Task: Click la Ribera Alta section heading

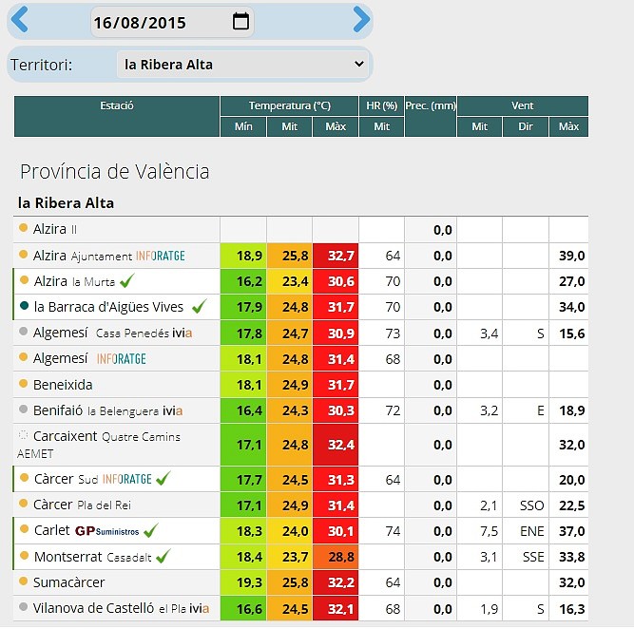Action: (x=66, y=203)
